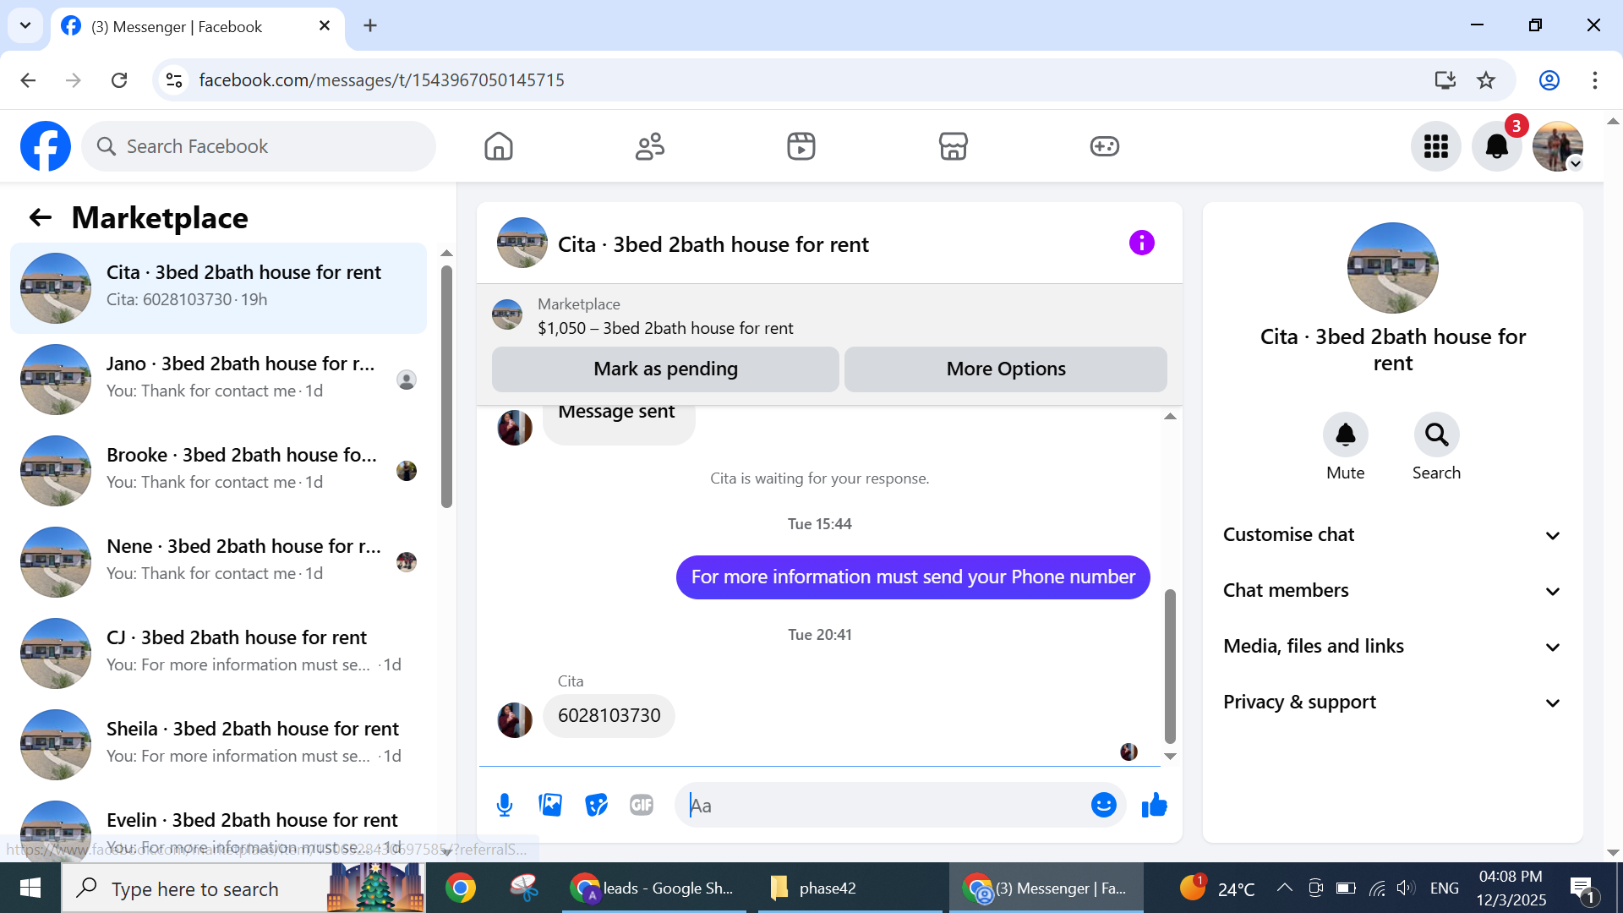Open a new browser tab
The image size is (1623, 913).
coord(370,25)
